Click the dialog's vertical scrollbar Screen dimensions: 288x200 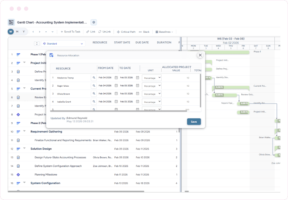200,91
